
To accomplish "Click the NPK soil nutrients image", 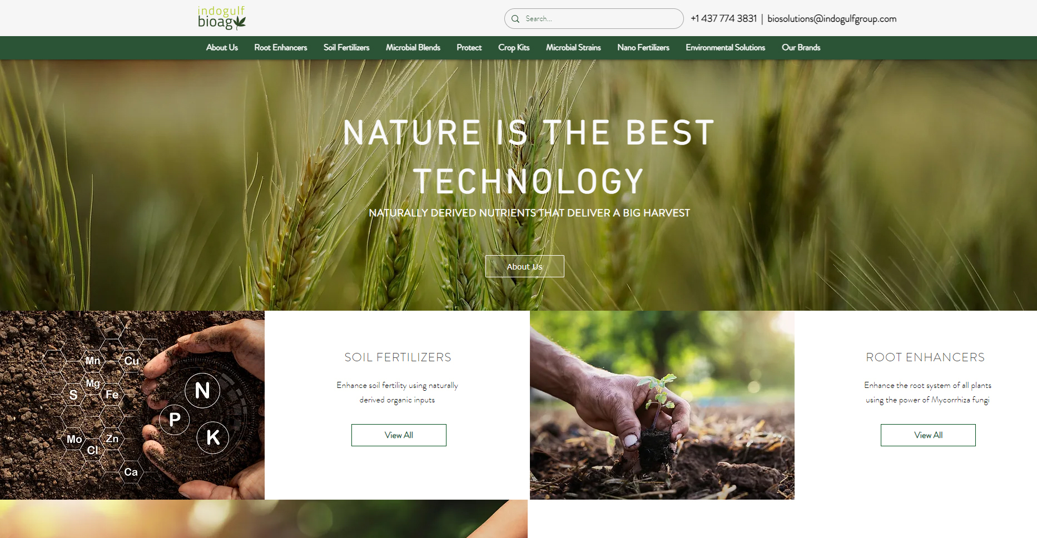I will [x=132, y=405].
